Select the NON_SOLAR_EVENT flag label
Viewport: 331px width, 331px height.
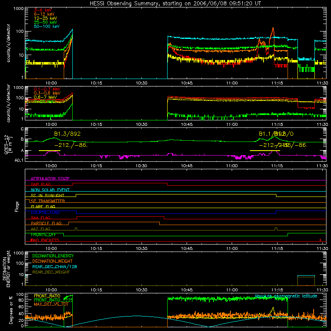(50, 190)
